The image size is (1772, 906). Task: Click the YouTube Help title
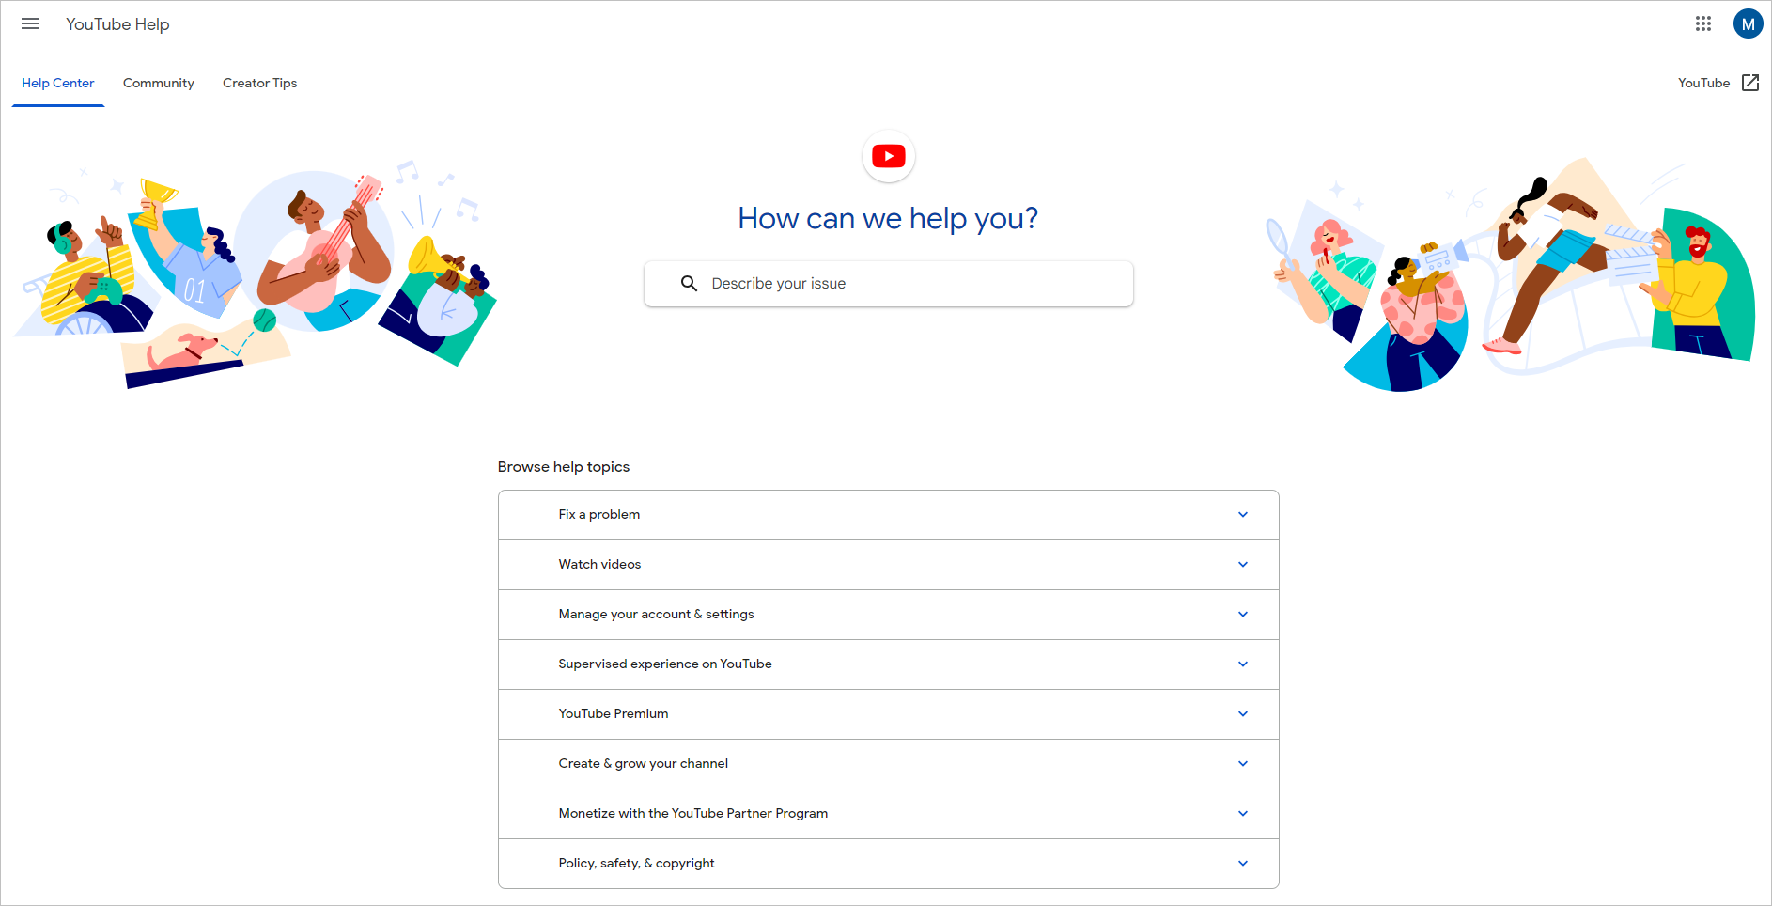[117, 24]
